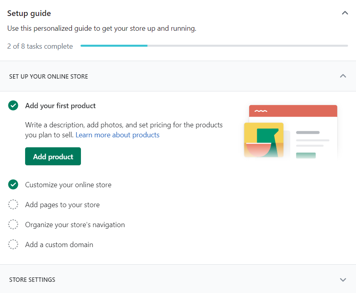Viewport: 356px width, 293px height.
Task: Click the dotted circle next to Add pages to your store
Action: (x=13, y=204)
